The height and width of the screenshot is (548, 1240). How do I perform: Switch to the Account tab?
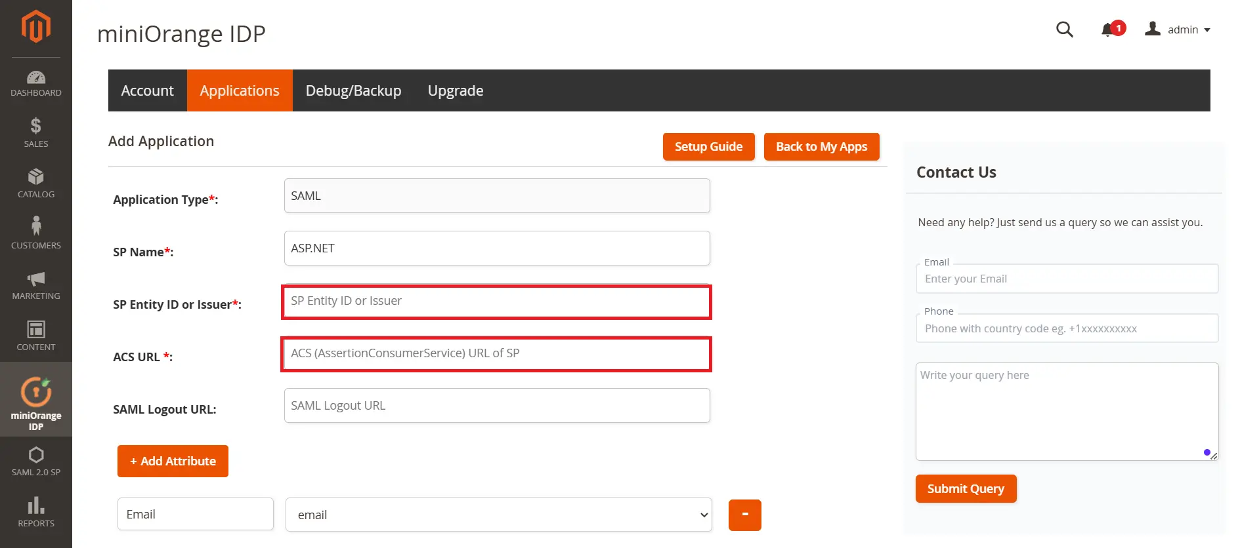click(x=148, y=90)
